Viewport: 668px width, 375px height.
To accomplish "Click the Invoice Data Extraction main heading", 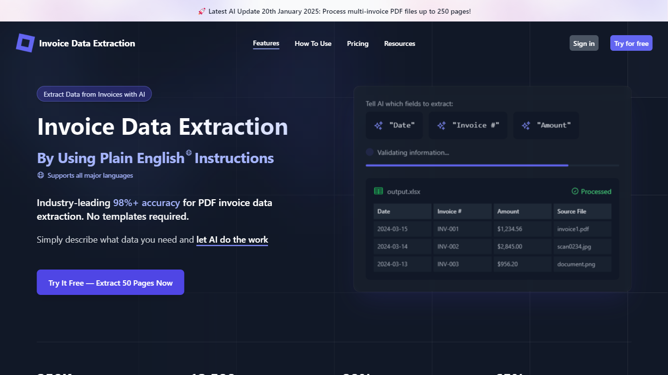I will 162,126.
